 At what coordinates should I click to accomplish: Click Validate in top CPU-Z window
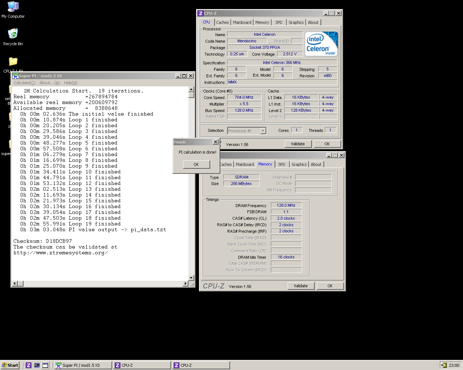298,144
